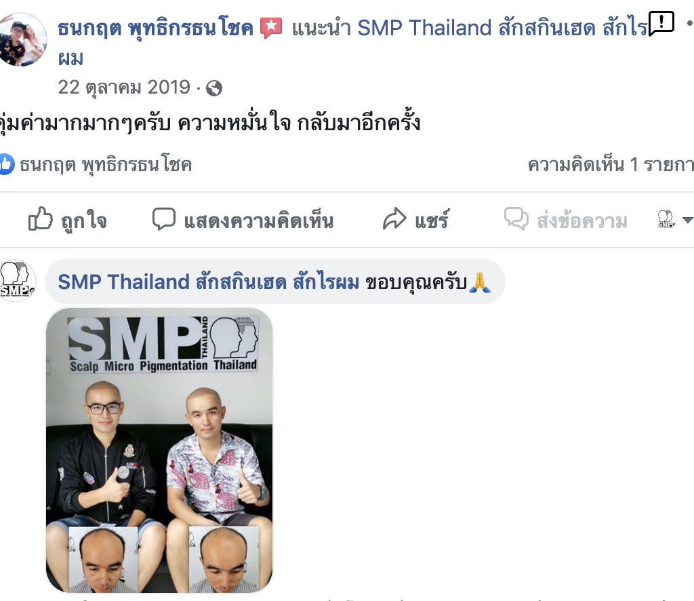This screenshot has height=601, width=694.
Task: Click the แชร์ share button label
Action: (x=432, y=220)
